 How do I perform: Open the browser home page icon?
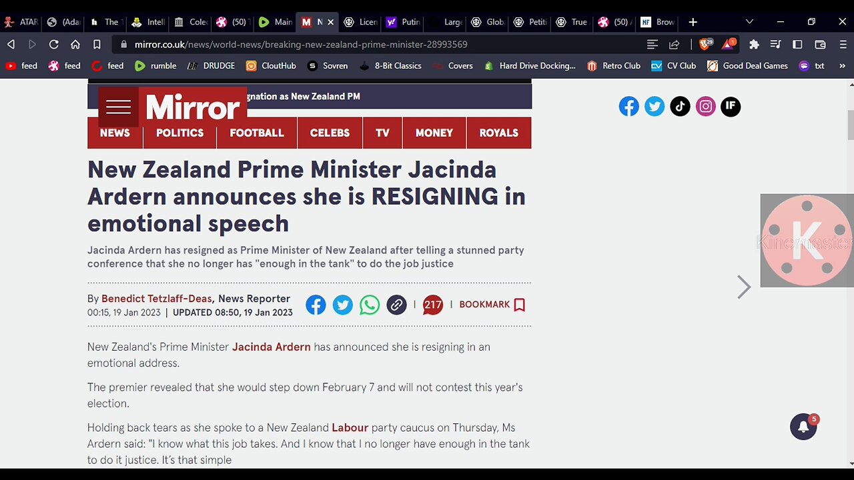coord(75,45)
